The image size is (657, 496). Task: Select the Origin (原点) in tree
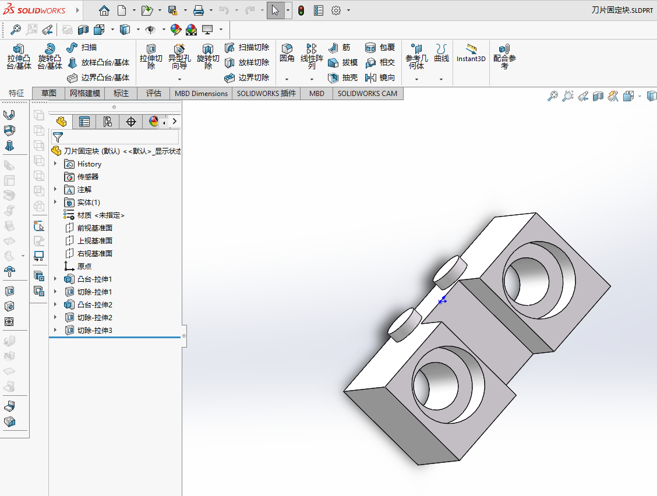[x=78, y=266]
